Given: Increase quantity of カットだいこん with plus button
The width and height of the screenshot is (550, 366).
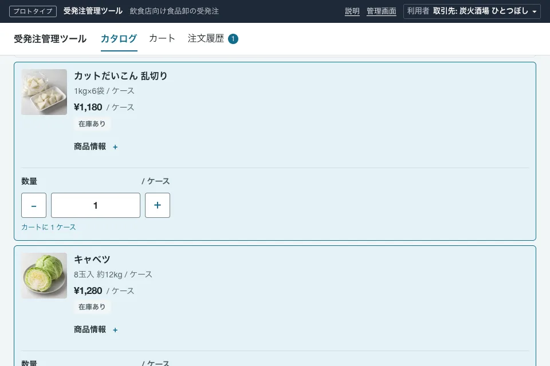Looking at the screenshot, I should [x=158, y=205].
